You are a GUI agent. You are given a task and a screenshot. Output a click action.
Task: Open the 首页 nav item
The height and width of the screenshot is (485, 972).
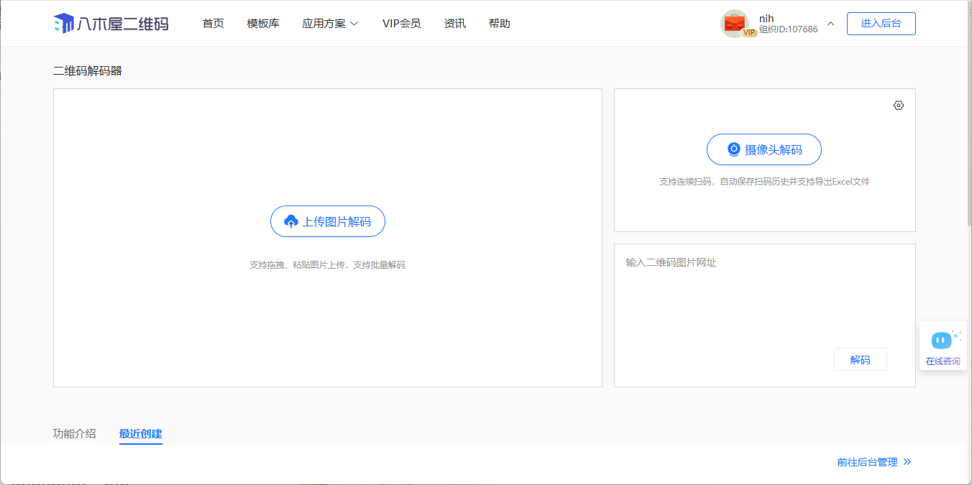pyautogui.click(x=213, y=24)
